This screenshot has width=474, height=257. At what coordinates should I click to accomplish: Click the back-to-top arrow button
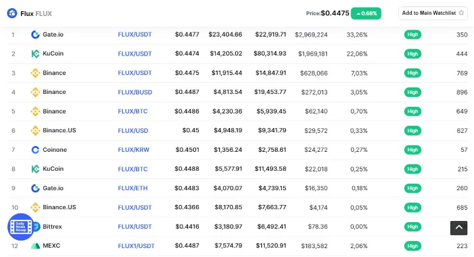tap(459, 228)
